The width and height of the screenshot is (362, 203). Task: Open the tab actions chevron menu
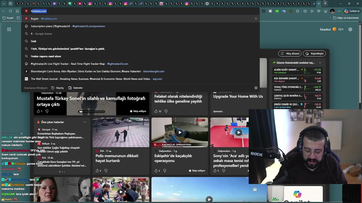click(x=4, y=4)
